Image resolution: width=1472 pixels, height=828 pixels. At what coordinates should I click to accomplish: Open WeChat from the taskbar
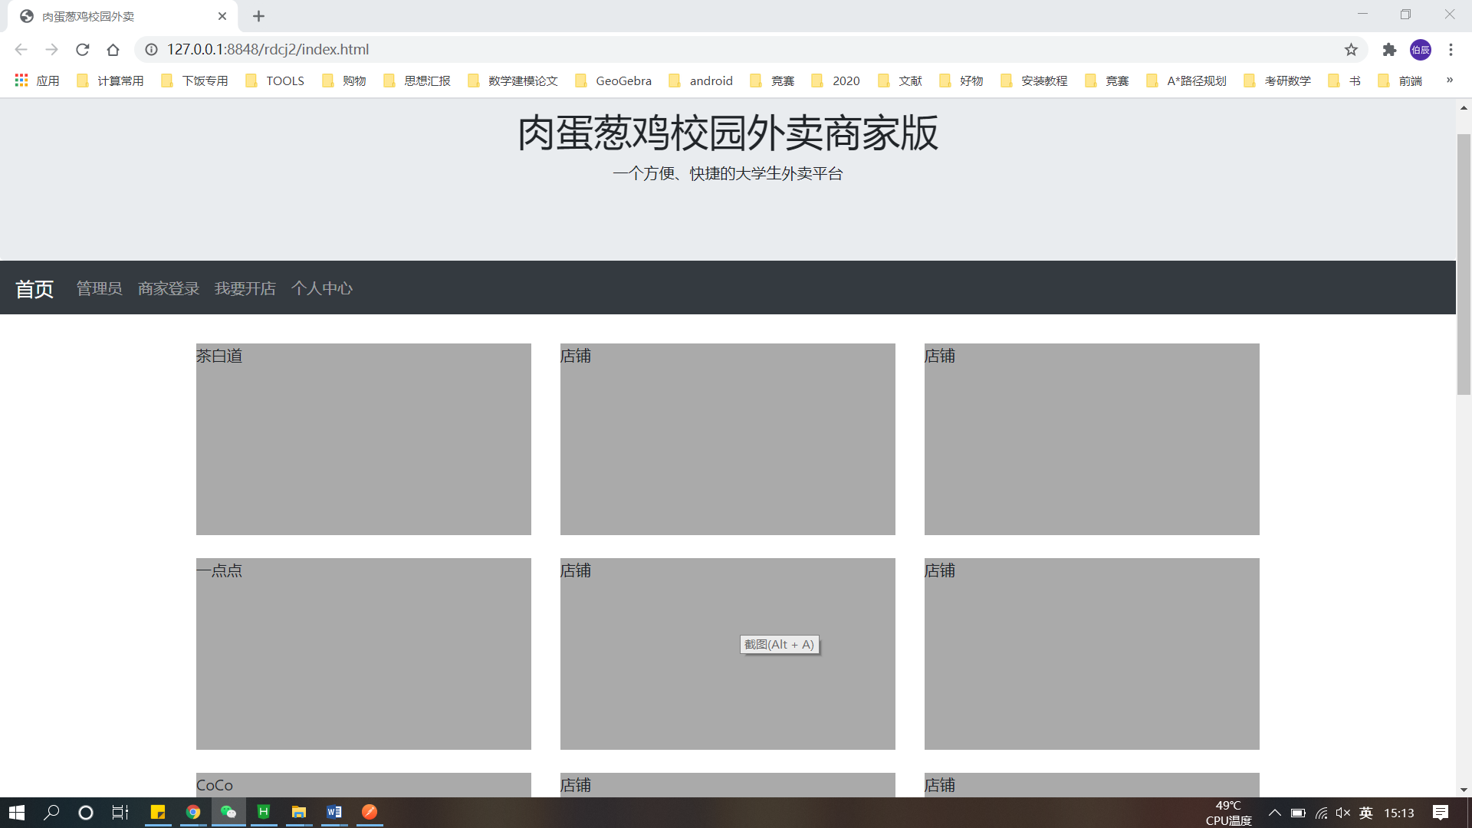click(x=228, y=812)
